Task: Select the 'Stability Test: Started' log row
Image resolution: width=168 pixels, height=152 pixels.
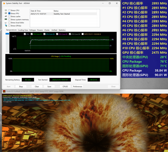Action: coord(64,14)
